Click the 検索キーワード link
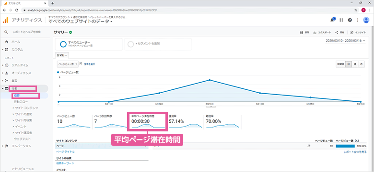The height and width of the screenshot is (172, 374). click(65, 163)
